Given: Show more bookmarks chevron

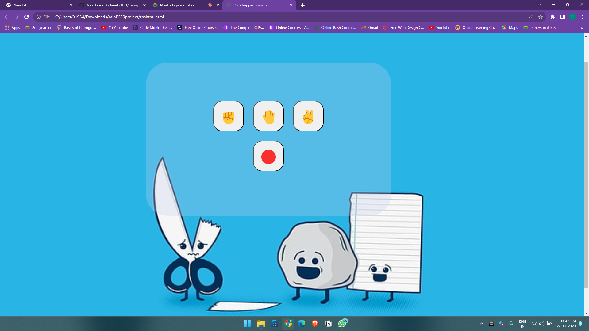Looking at the screenshot, I should [x=582, y=28].
